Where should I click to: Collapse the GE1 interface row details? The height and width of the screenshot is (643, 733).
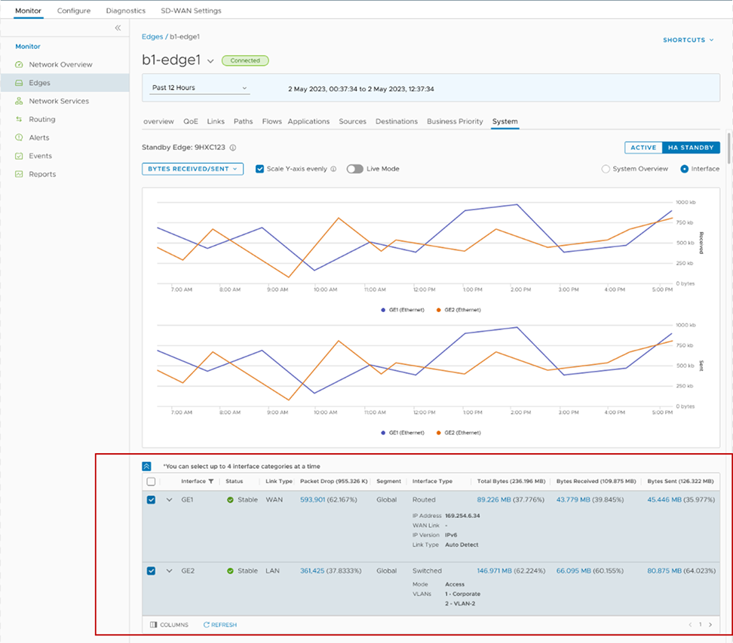(x=169, y=500)
